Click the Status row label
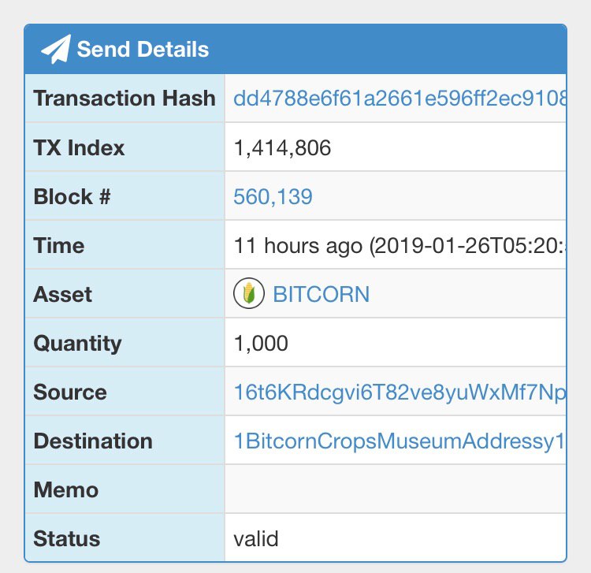Image resolution: width=591 pixels, height=573 pixels. pyautogui.click(x=67, y=538)
